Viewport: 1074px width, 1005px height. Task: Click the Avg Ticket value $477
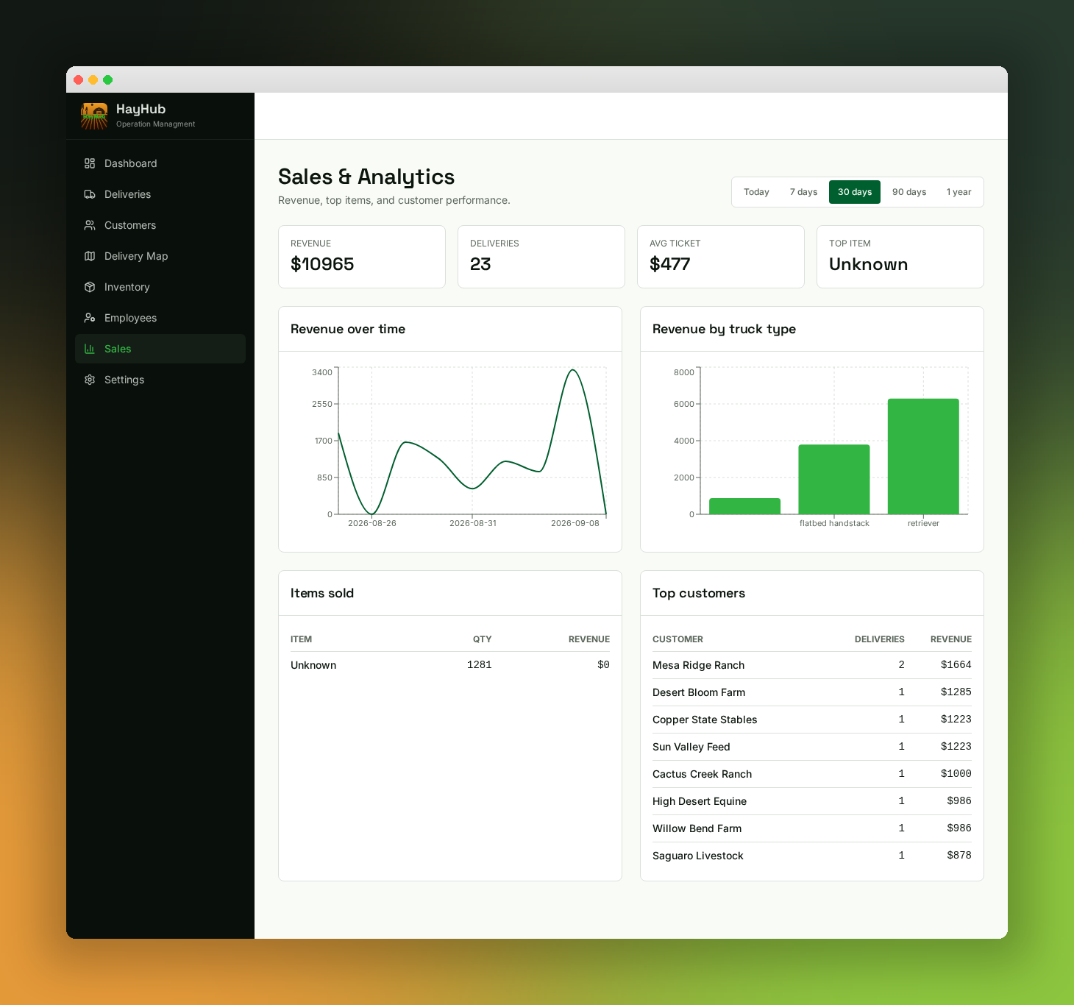pos(669,264)
